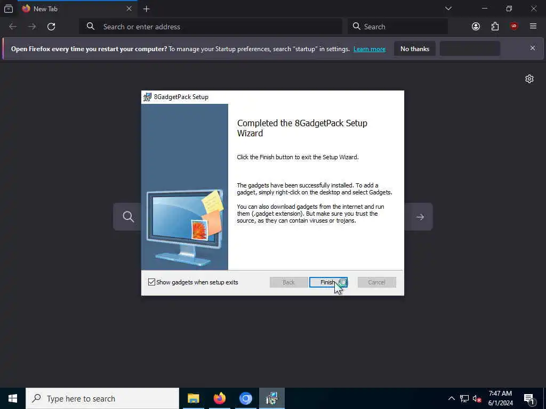Open the Extensions puzzle icon
Viewport: 546px width, 409px height.
point(495,27)
